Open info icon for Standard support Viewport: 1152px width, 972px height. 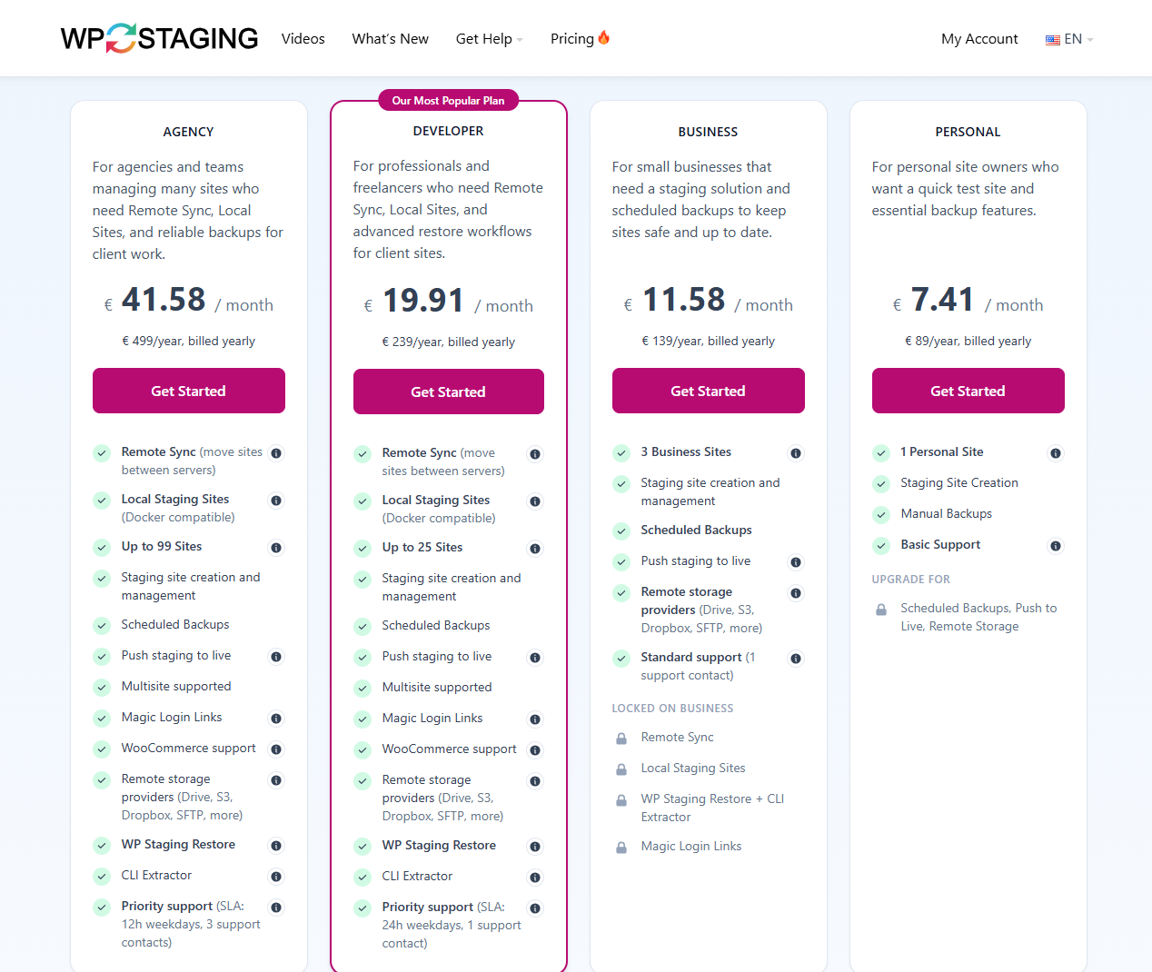pyautogui.click(x=796, y=659)
